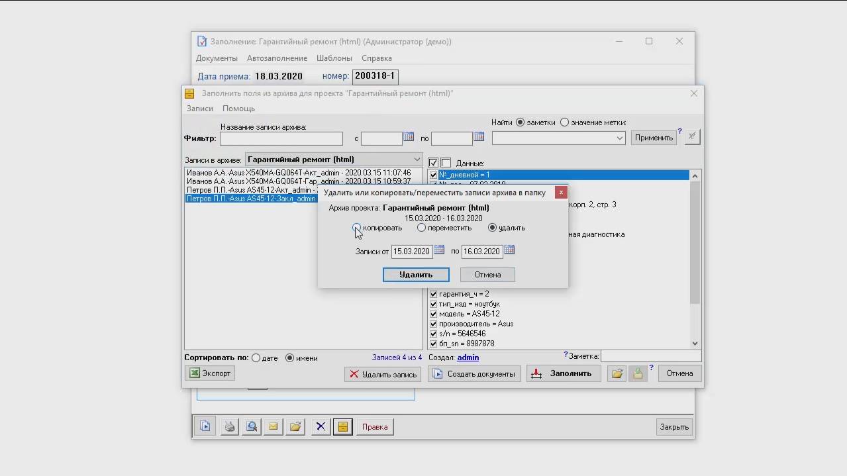Screen dimensions: 847x476
Task: Click the help question mark near Применить
Action: pyautogui.click(x=679, y=131)
